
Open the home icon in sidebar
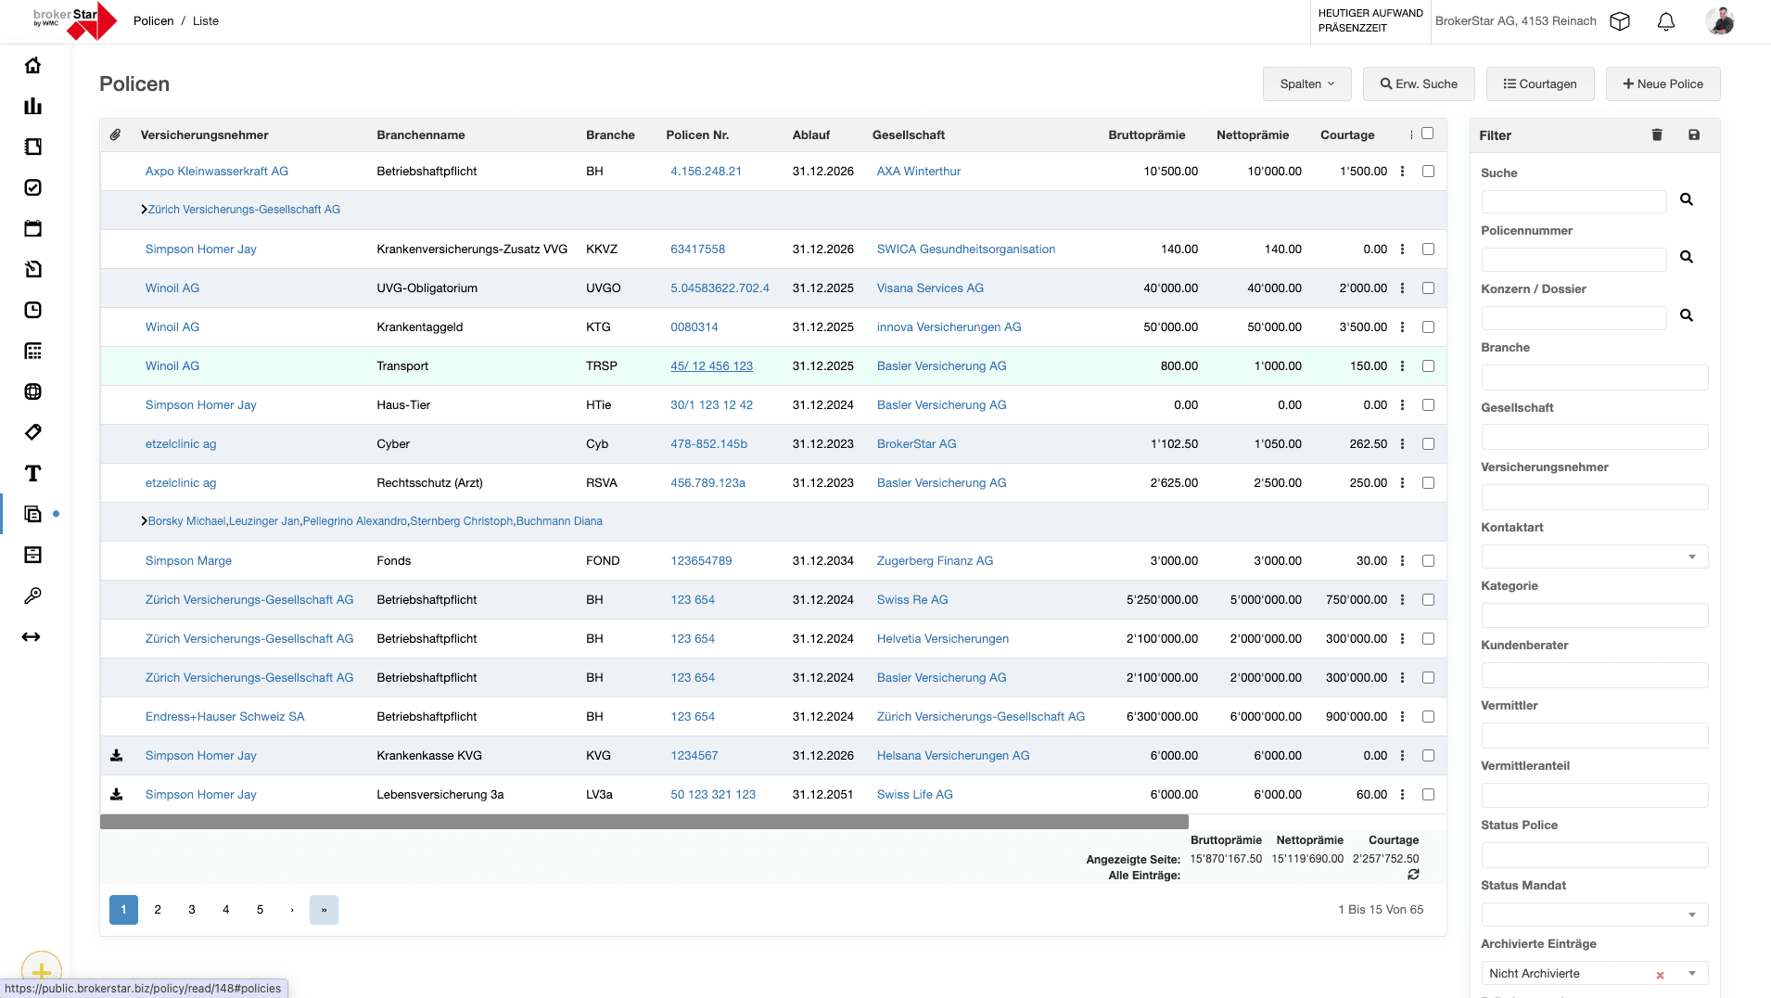[x=32, y=66]
